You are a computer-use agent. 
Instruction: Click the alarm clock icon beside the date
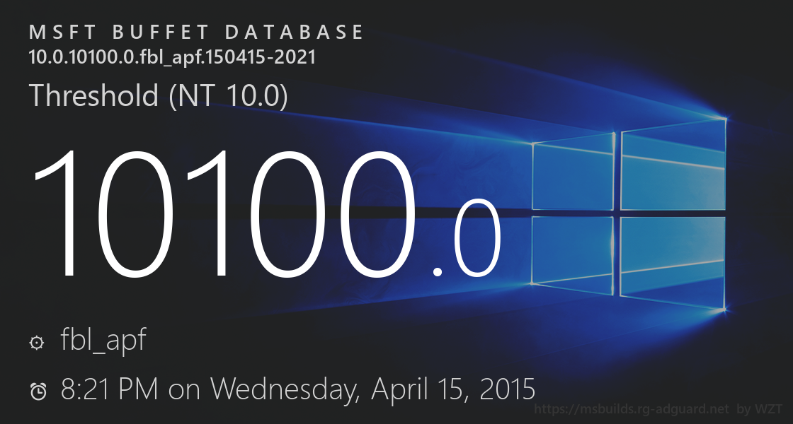38,391
